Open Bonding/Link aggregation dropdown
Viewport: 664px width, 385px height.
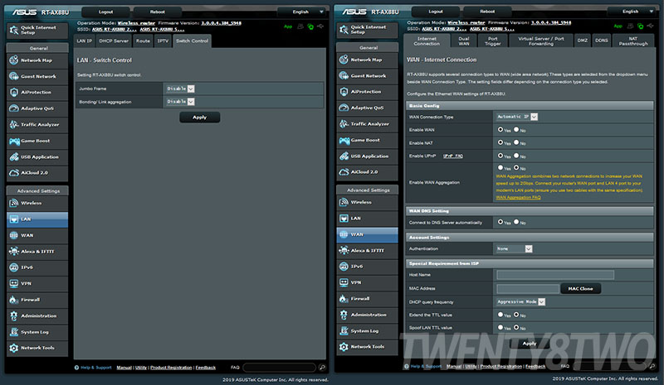(x=180, y=102)
